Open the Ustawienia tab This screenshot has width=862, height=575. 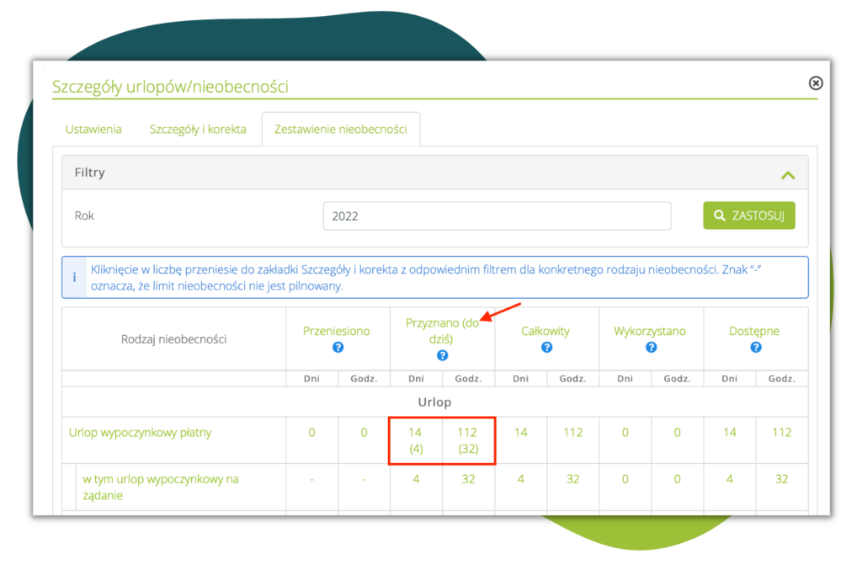93,130
